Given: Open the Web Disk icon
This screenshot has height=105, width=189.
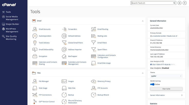Looking at the screenshot, I should 64,88.
